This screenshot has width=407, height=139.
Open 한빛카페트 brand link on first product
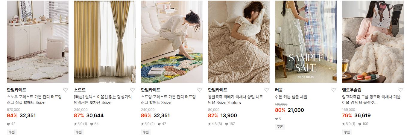coord(16,90)
